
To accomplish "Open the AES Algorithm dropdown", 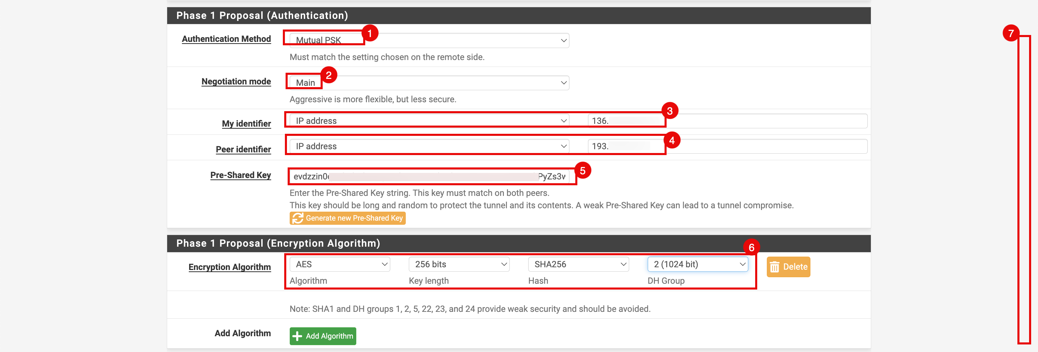I will 339,265.
